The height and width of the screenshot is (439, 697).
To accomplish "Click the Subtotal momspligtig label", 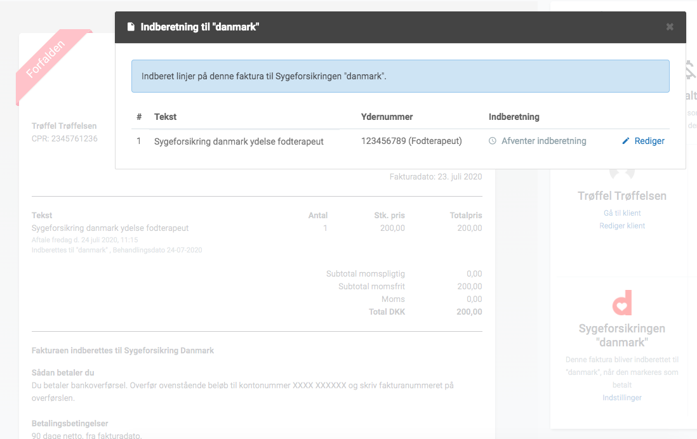I will (366, 273).
